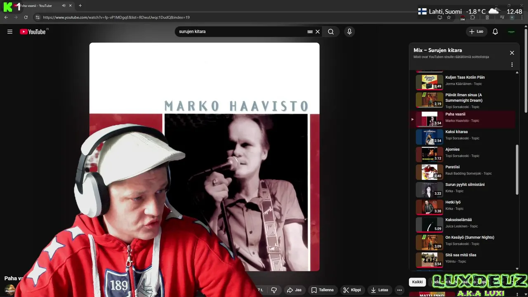Select the Kaikki filter chip
Viewport: 528px width, 297px height.
(417, 282)
